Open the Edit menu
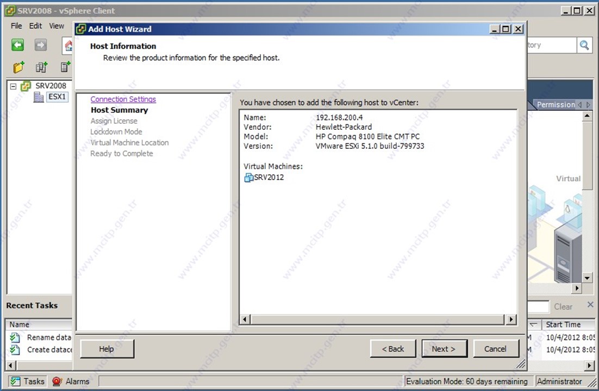 click(35, 26)
